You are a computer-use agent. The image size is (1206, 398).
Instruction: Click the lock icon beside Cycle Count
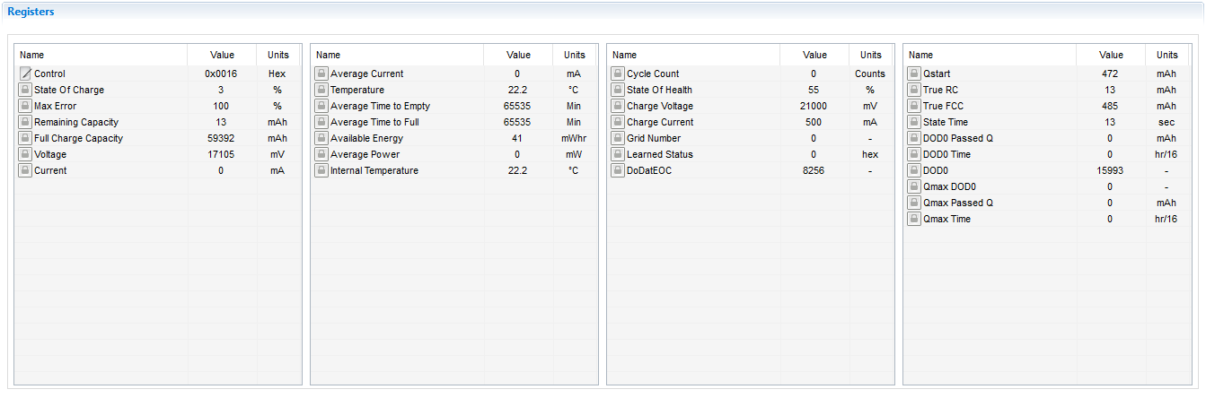click(x=618, y=74)
